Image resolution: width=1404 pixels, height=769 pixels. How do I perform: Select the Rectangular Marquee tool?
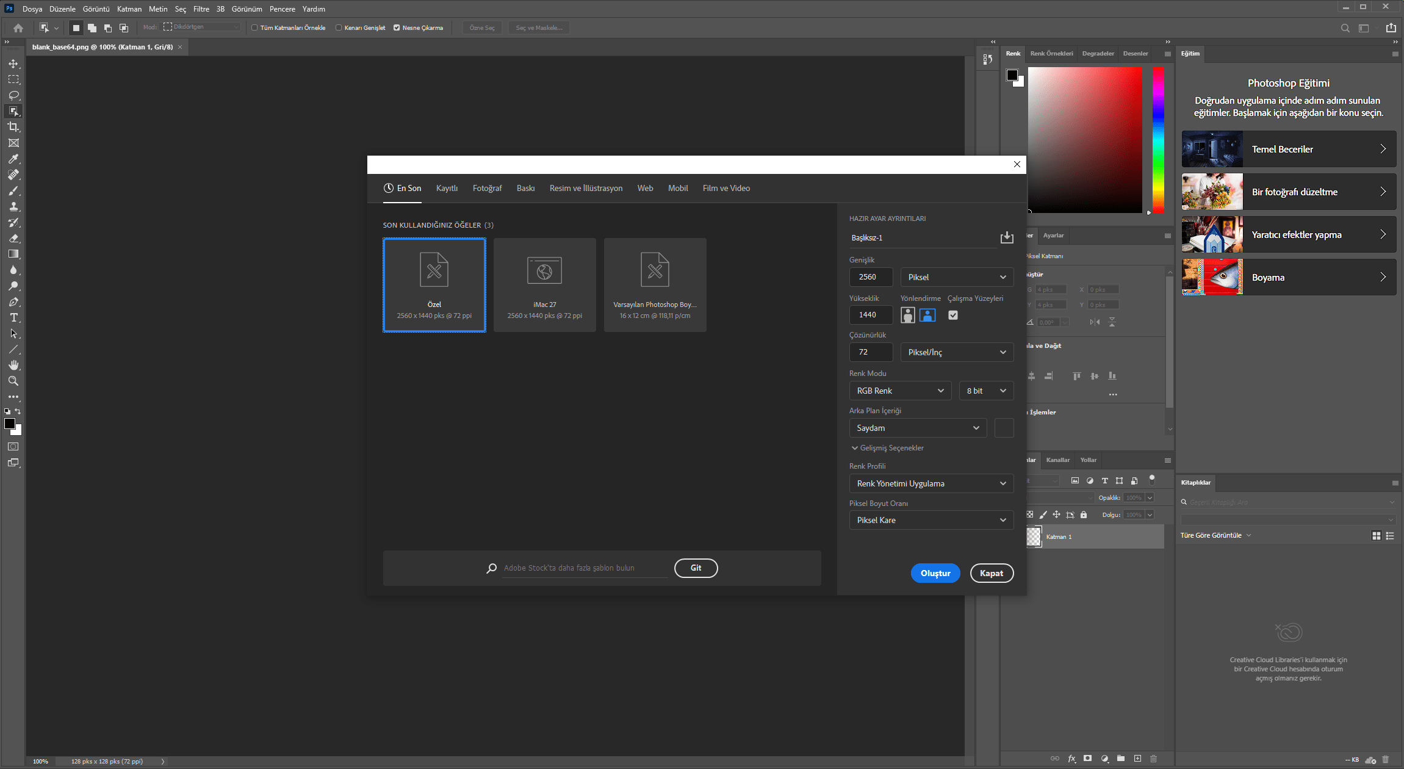tap(13, 79)
